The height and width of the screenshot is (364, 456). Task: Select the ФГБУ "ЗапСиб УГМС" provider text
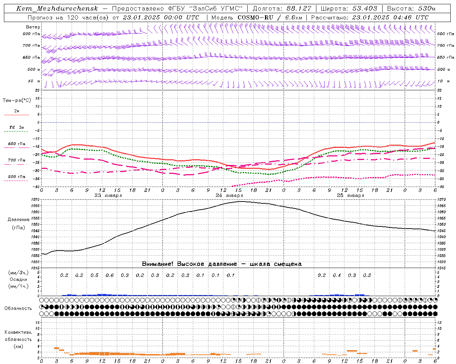[x=205, y=9]
